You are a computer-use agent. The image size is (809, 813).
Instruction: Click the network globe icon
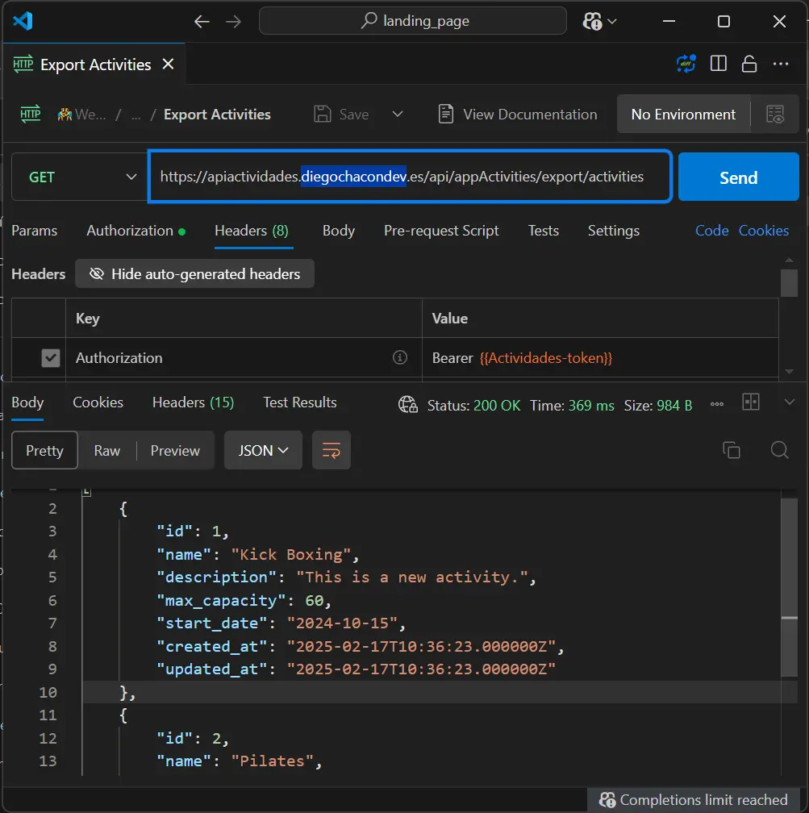408,405
